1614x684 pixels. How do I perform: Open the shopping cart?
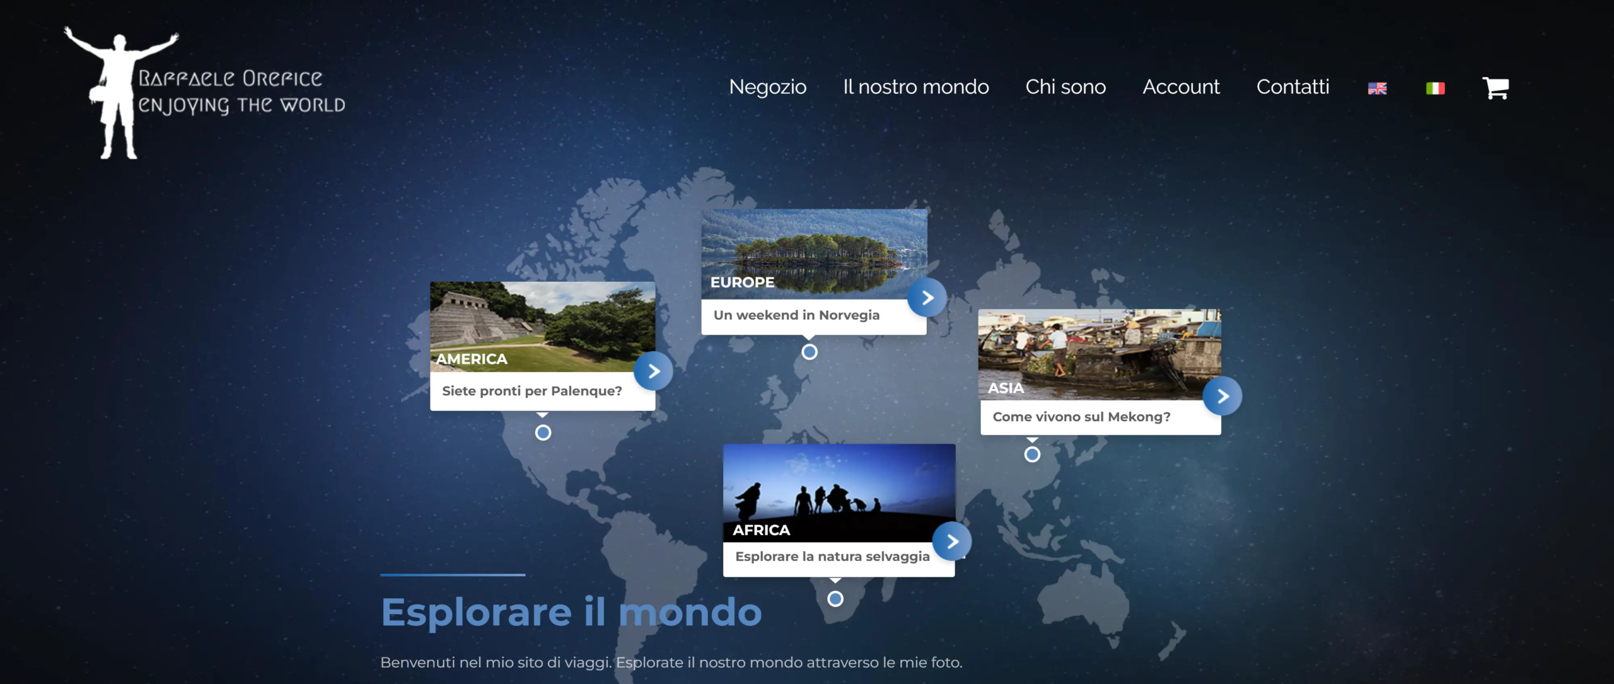click(x=1497, y=88)
